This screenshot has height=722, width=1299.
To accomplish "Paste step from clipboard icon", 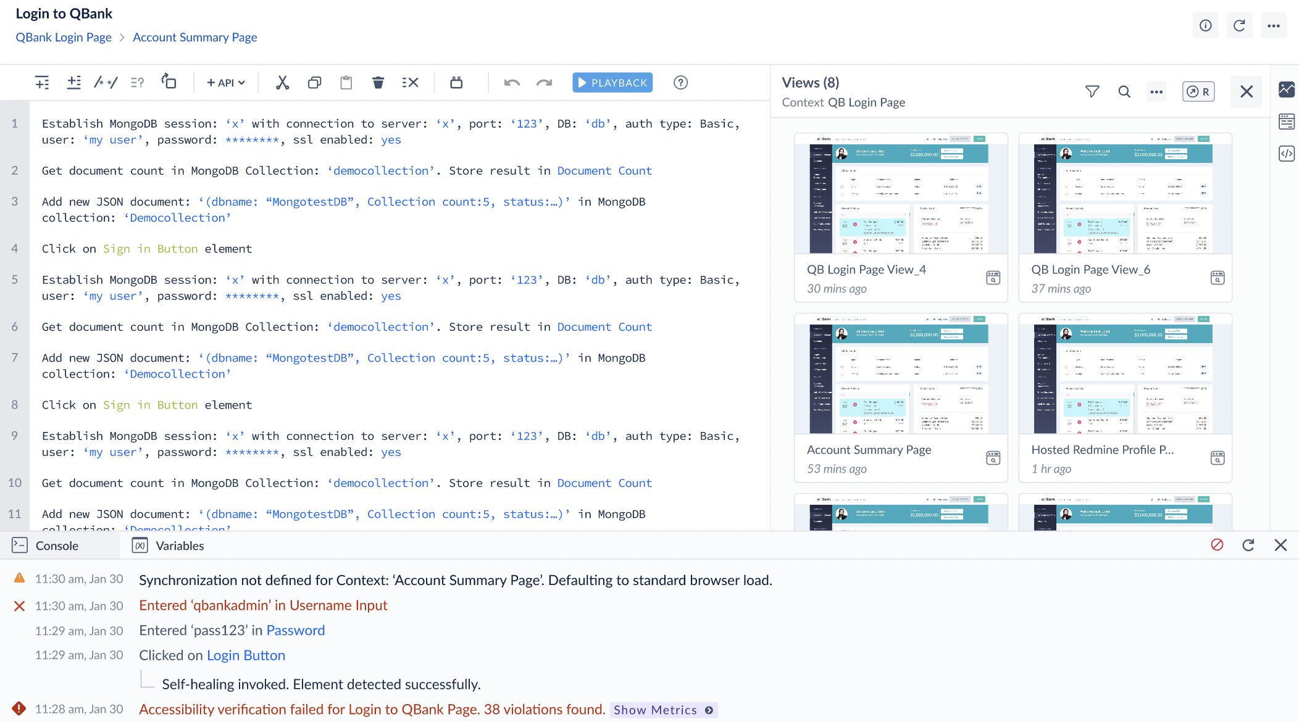I will click(346, 83).
